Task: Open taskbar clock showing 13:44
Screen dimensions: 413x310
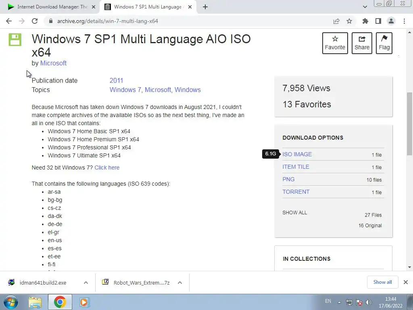Action: pyautogui.click(x=390, y=302)
